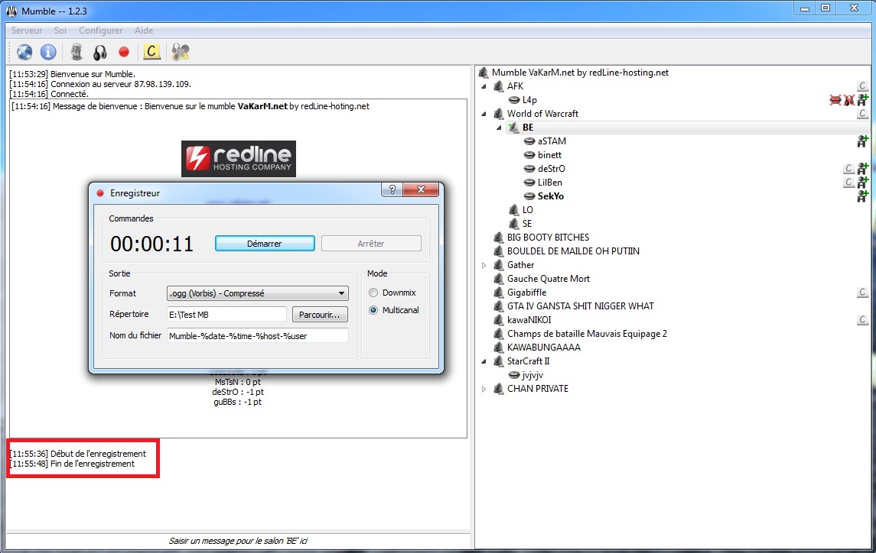Click the Parcourir... button to browse folders
This screenshot has height=553, width=876.
320,315
